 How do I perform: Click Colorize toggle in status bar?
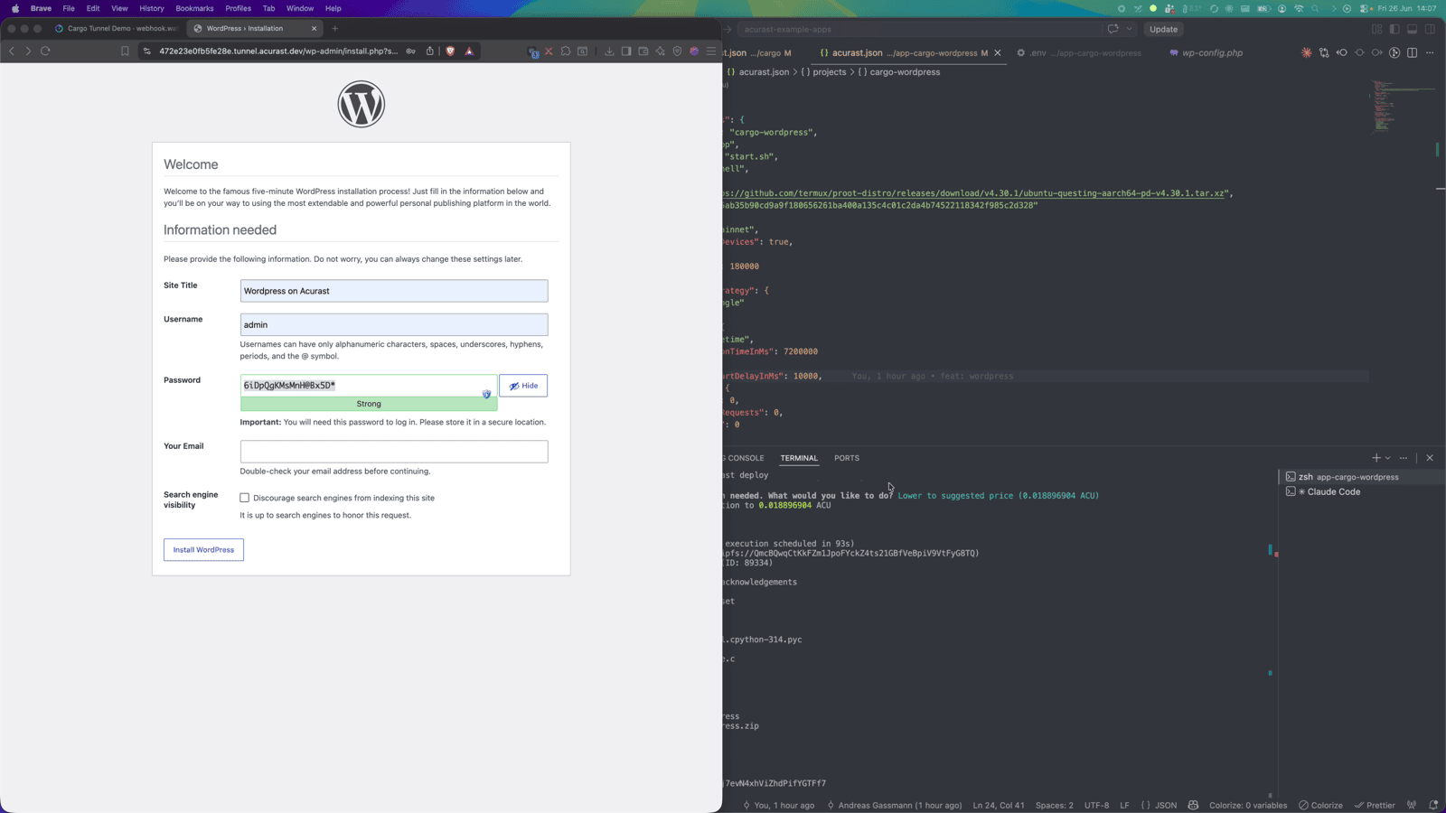click(1320, 805)
